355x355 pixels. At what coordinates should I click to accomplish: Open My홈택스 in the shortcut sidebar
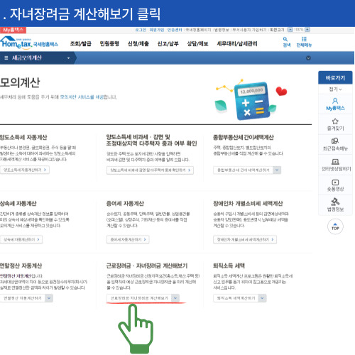[335, 104]
